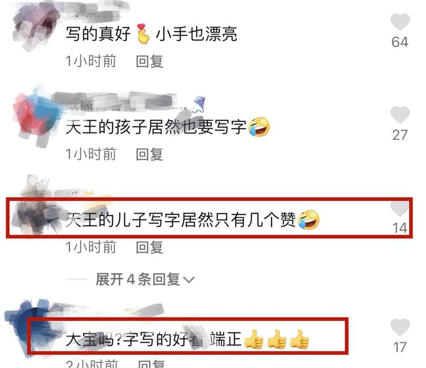Screen dimensions: 426x368
Task: Click the finger heart emoji
Action: point(143,34)
